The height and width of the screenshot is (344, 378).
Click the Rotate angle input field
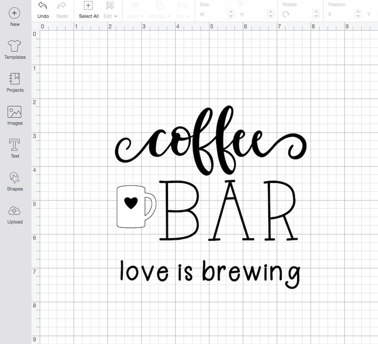[302, 14]
